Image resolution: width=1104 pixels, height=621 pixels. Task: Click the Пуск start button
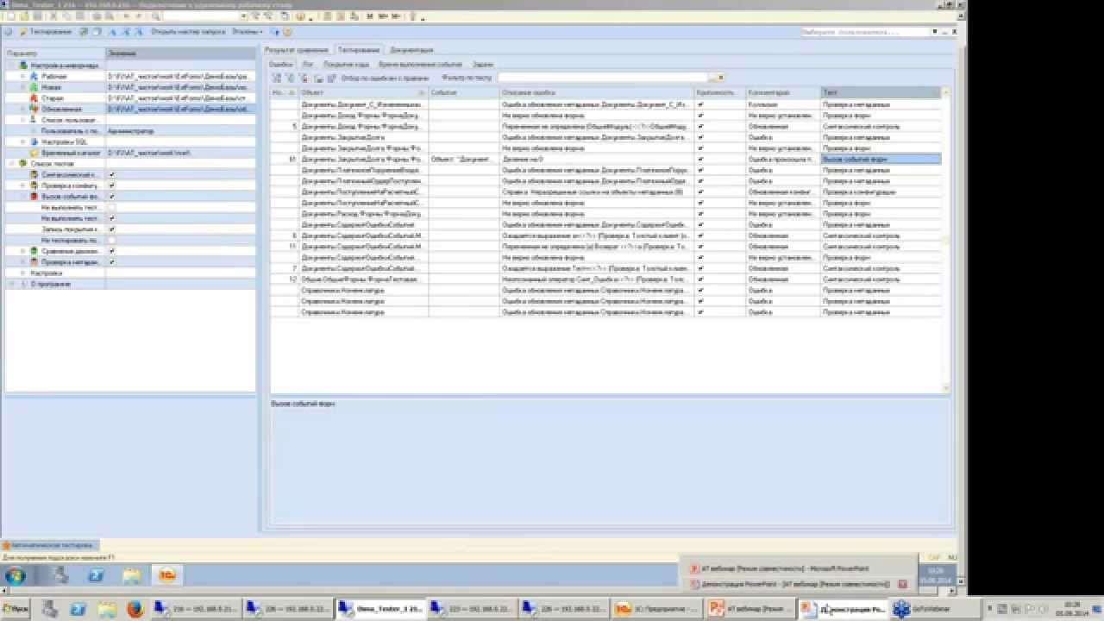(x=16, y=609)
